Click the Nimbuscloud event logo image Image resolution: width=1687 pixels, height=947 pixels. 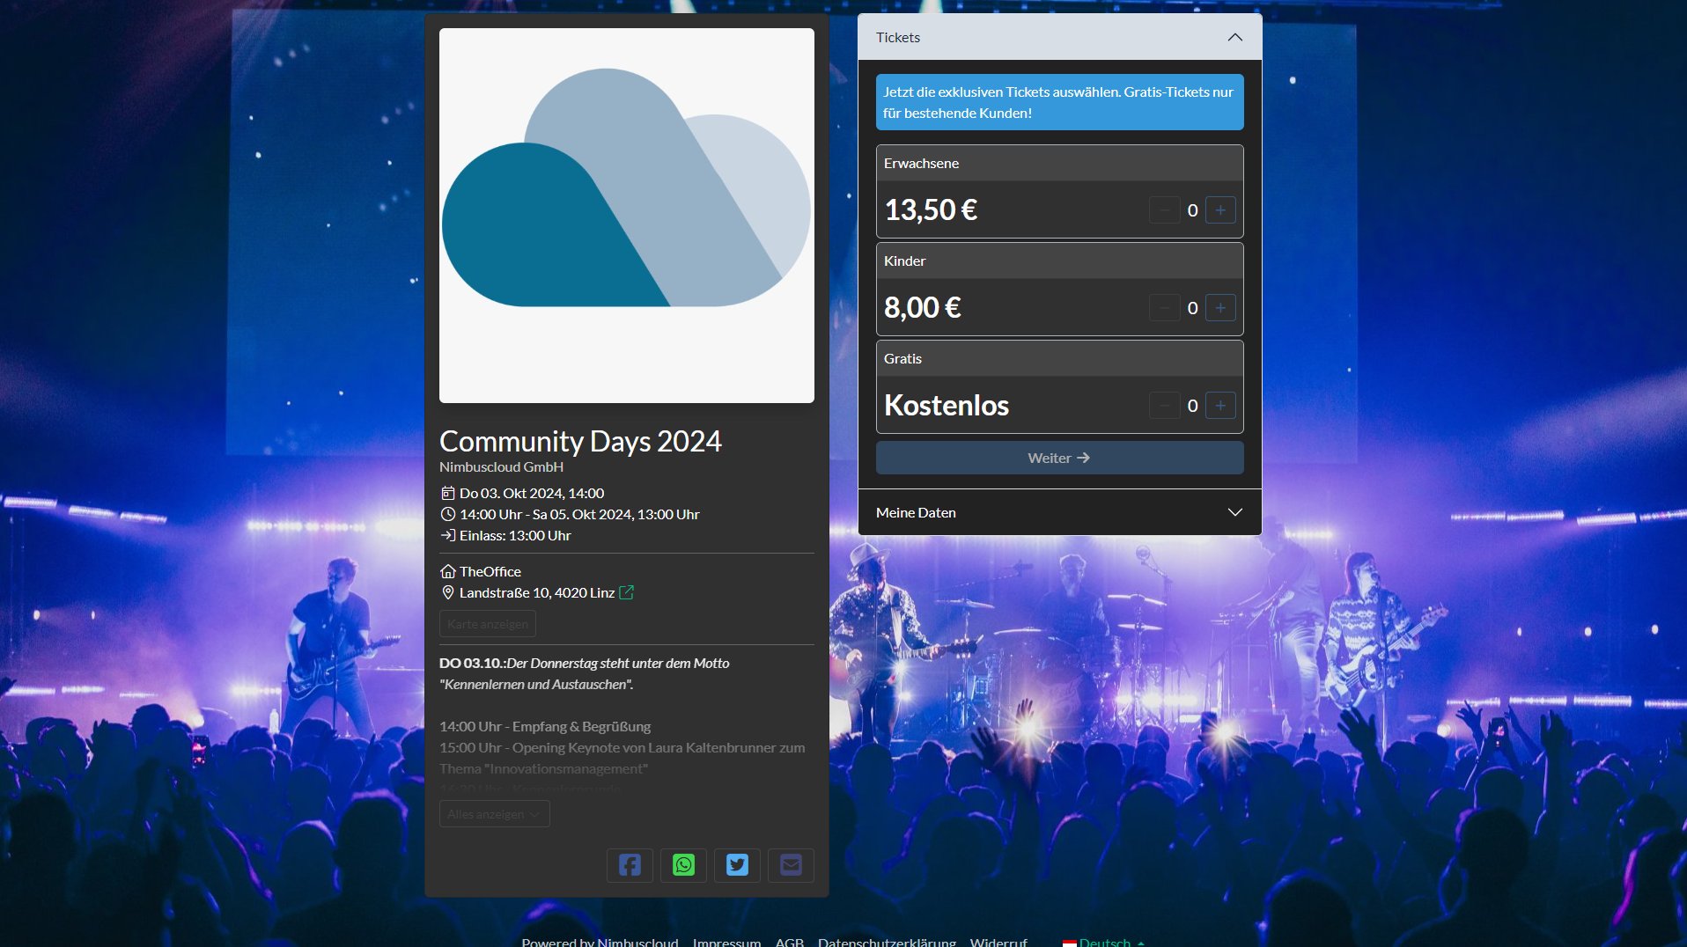(627, 216)
